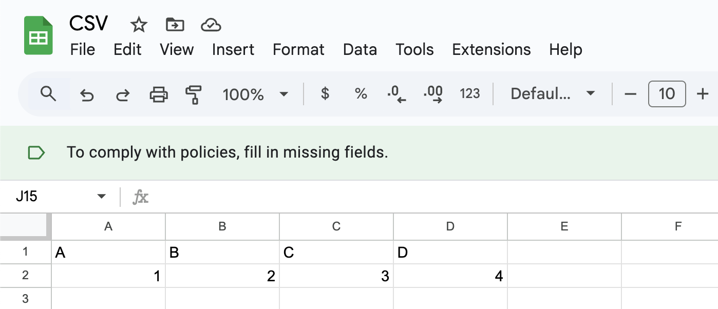Check the cloud save status icon

[x=211, y=24]
